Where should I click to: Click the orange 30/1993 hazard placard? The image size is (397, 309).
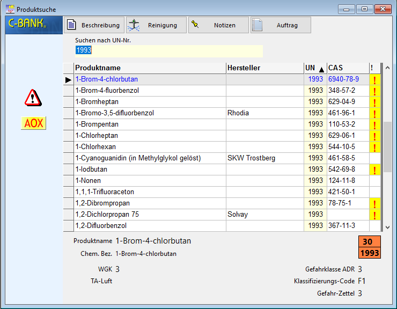click(370, 247)
